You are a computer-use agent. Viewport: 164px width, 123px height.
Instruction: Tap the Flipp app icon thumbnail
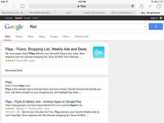point(98,52)
